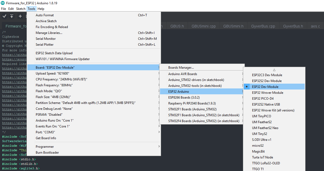Start ESP32 Sketch Data Upload
324x171 pixels.
point(94,53)
